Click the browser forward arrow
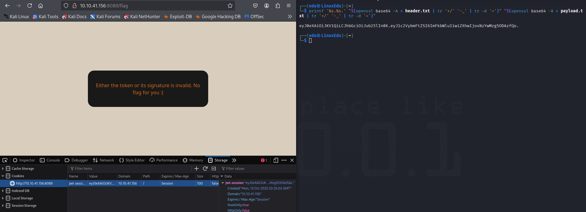This screenshot has height=212, width=586. tap(19, 6)
